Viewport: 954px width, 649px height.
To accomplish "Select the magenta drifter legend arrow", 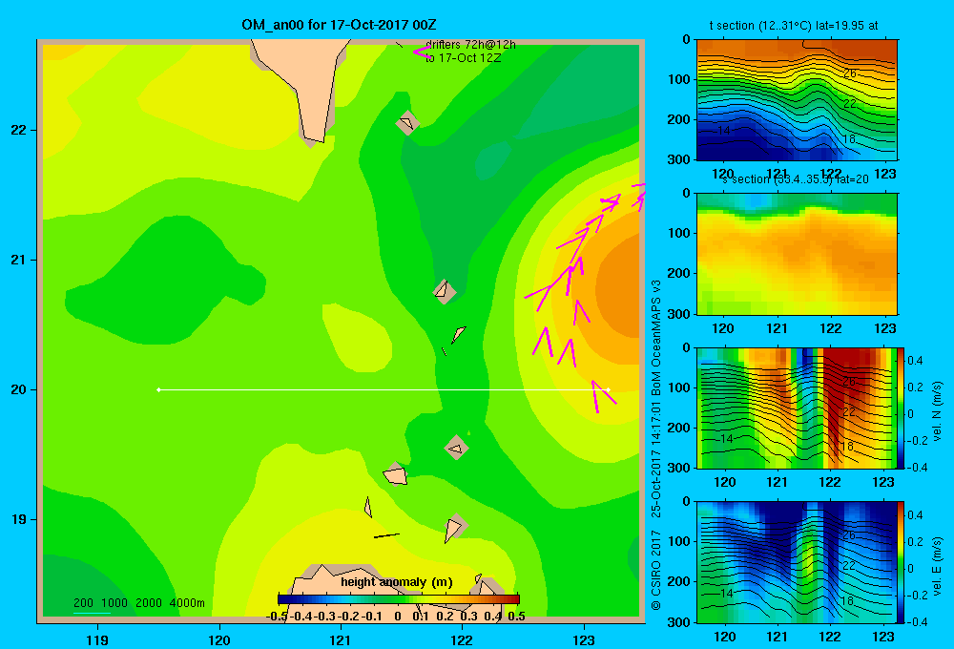I will [423, 52].
